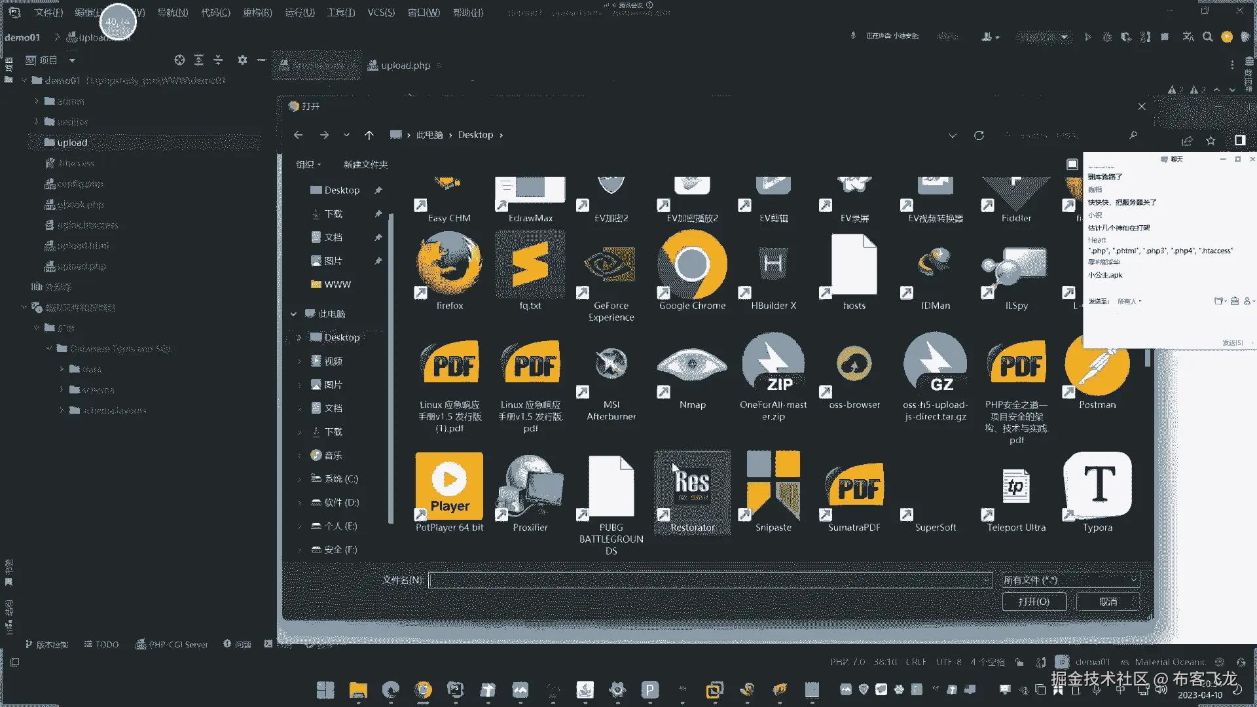The image size is (1257, 707).
Task: Click the 取消 cancel button
Action: 1108,602
